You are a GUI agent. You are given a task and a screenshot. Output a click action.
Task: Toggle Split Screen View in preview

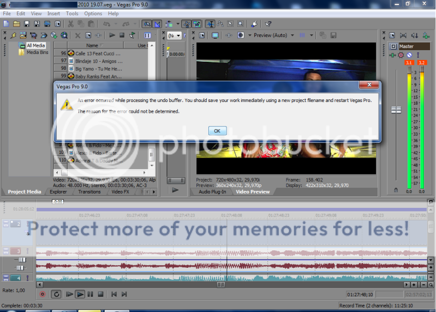pyautogui.click(x=241, y=35)
